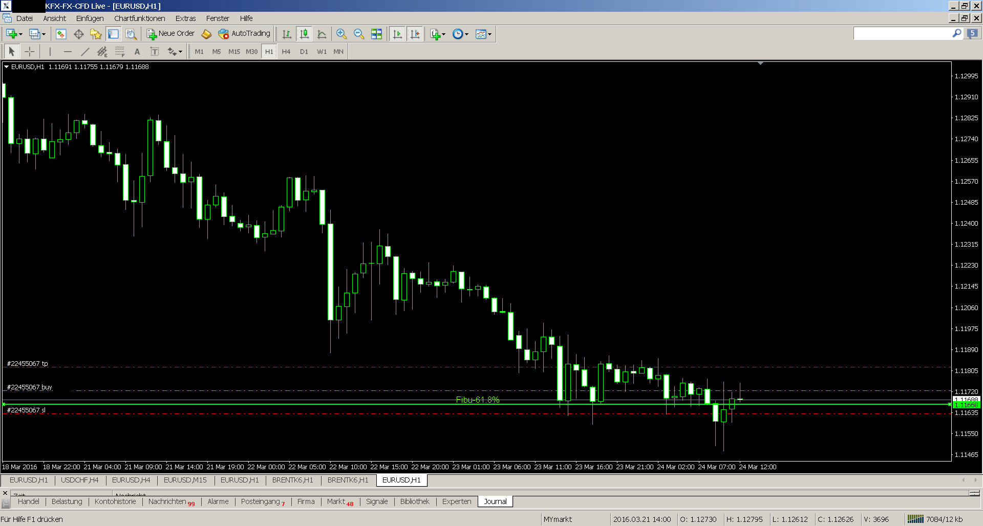Tile the chart windows

tap(377, 34)
